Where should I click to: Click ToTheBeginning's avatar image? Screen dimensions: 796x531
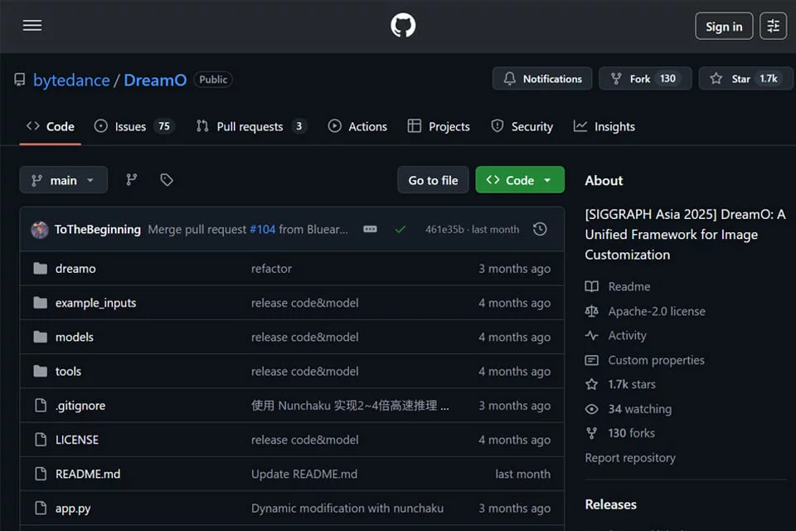[40, 230]
